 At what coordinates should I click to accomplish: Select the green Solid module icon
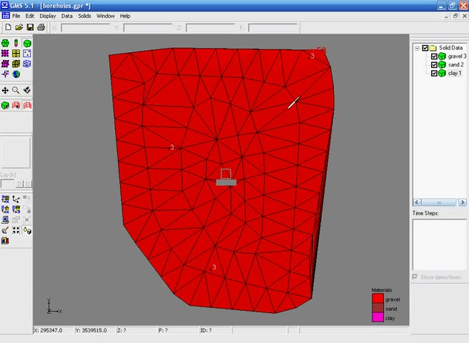pyautogui.click(x=27, y=44)
